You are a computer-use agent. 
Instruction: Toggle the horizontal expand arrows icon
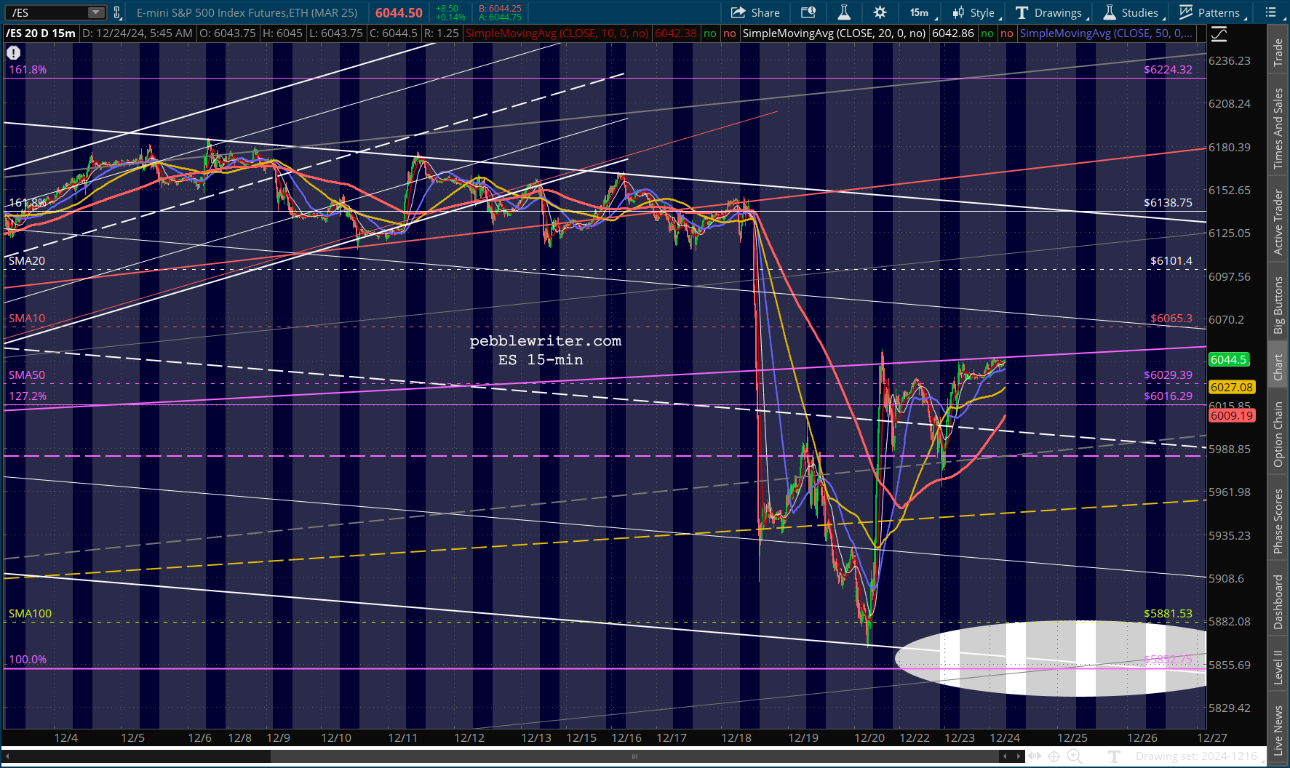pos(1035,756)
